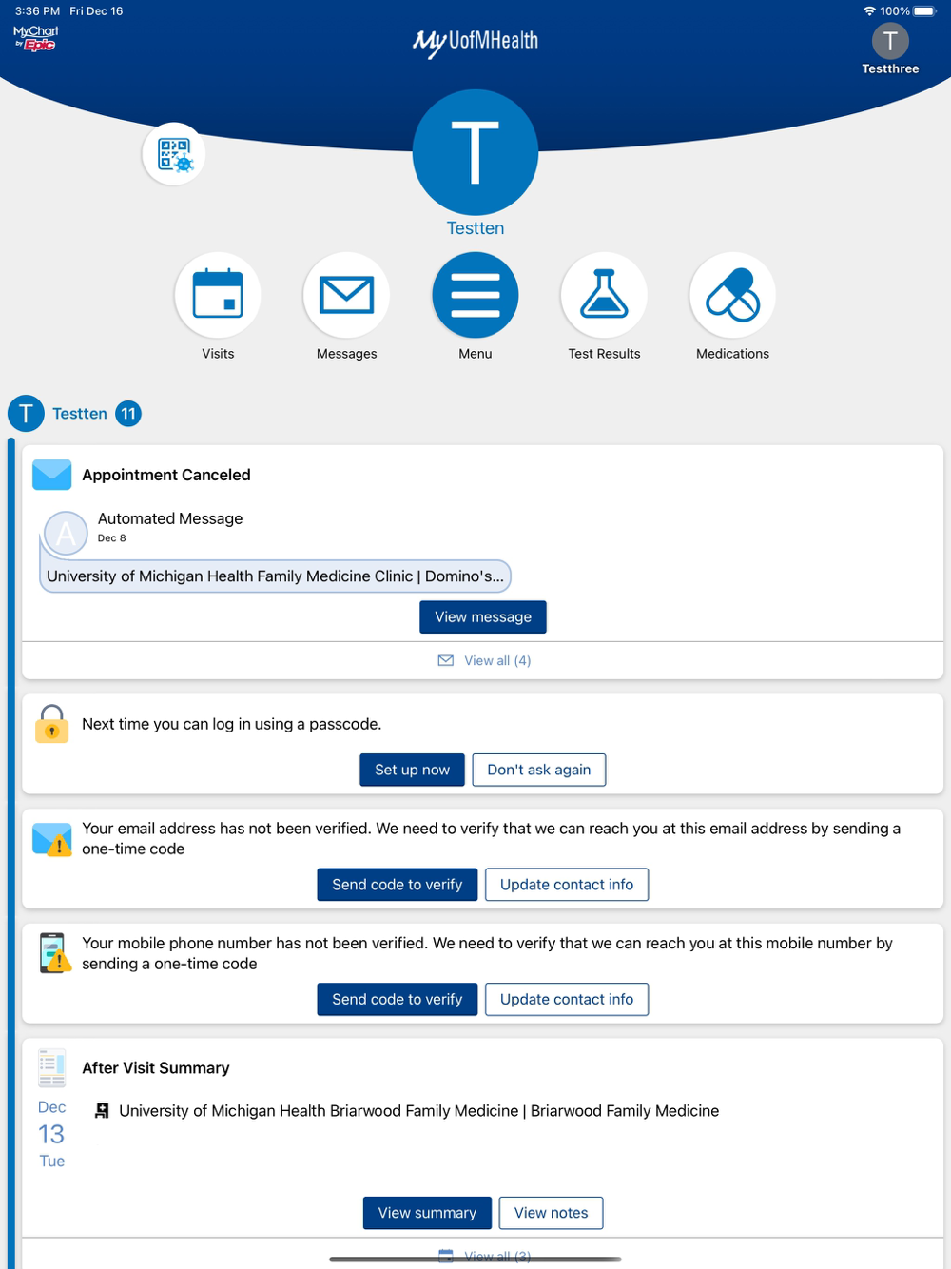Tap the large Testten profile avatar
This screenshot has width=951, height=1269.
pos(475,152)
